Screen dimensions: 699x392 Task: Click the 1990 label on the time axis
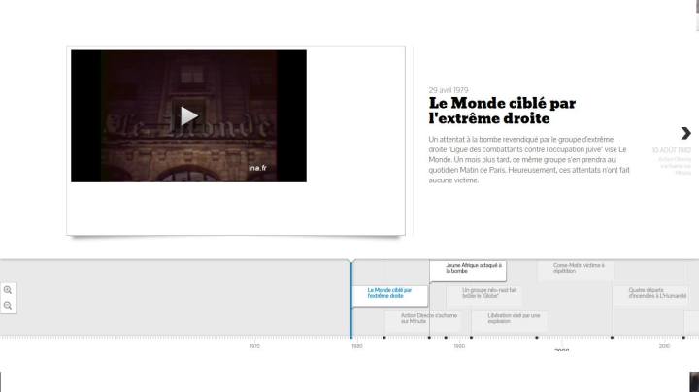pos(459,345)
